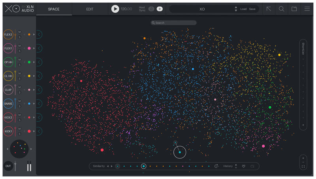Select the KICK1 channel pad
Viewport: 316px width, 179px height.
point(8,131)
